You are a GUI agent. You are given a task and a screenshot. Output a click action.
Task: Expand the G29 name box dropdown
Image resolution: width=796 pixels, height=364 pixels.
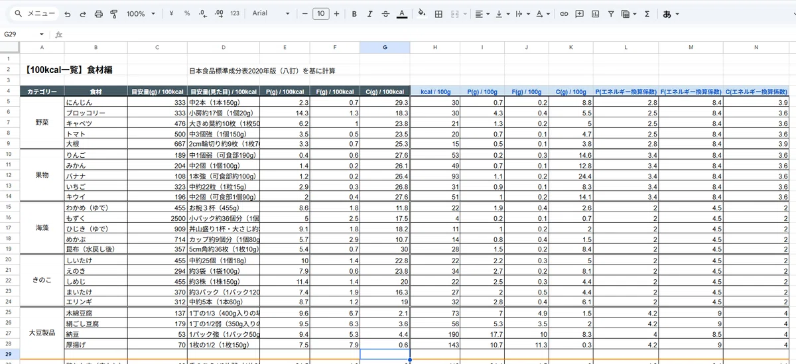point(41,34)
